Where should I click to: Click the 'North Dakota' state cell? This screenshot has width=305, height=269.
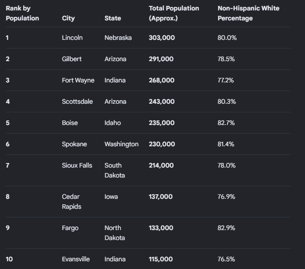pyautogui.click(x=115, y=233)
